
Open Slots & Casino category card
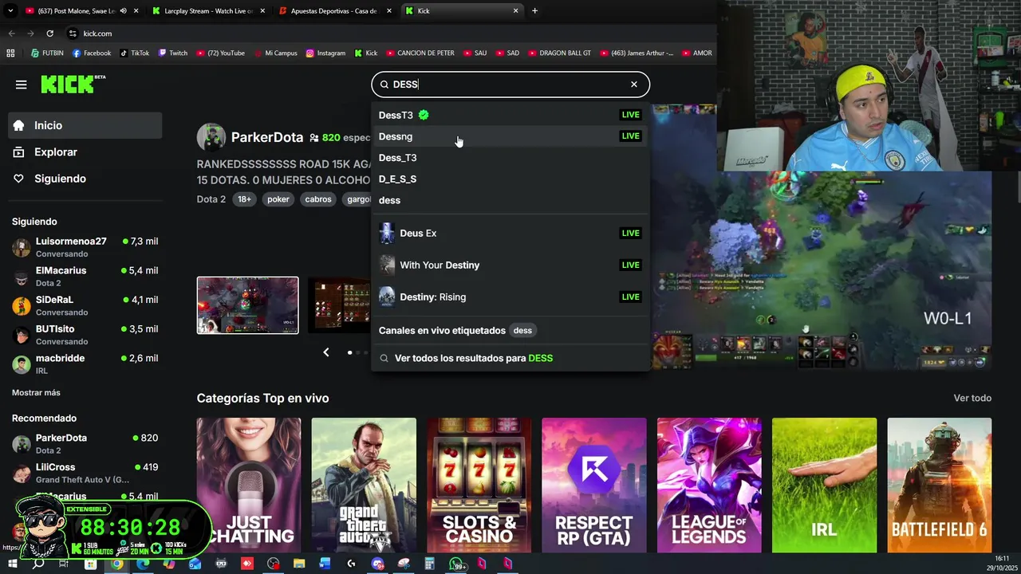point(479,485)
